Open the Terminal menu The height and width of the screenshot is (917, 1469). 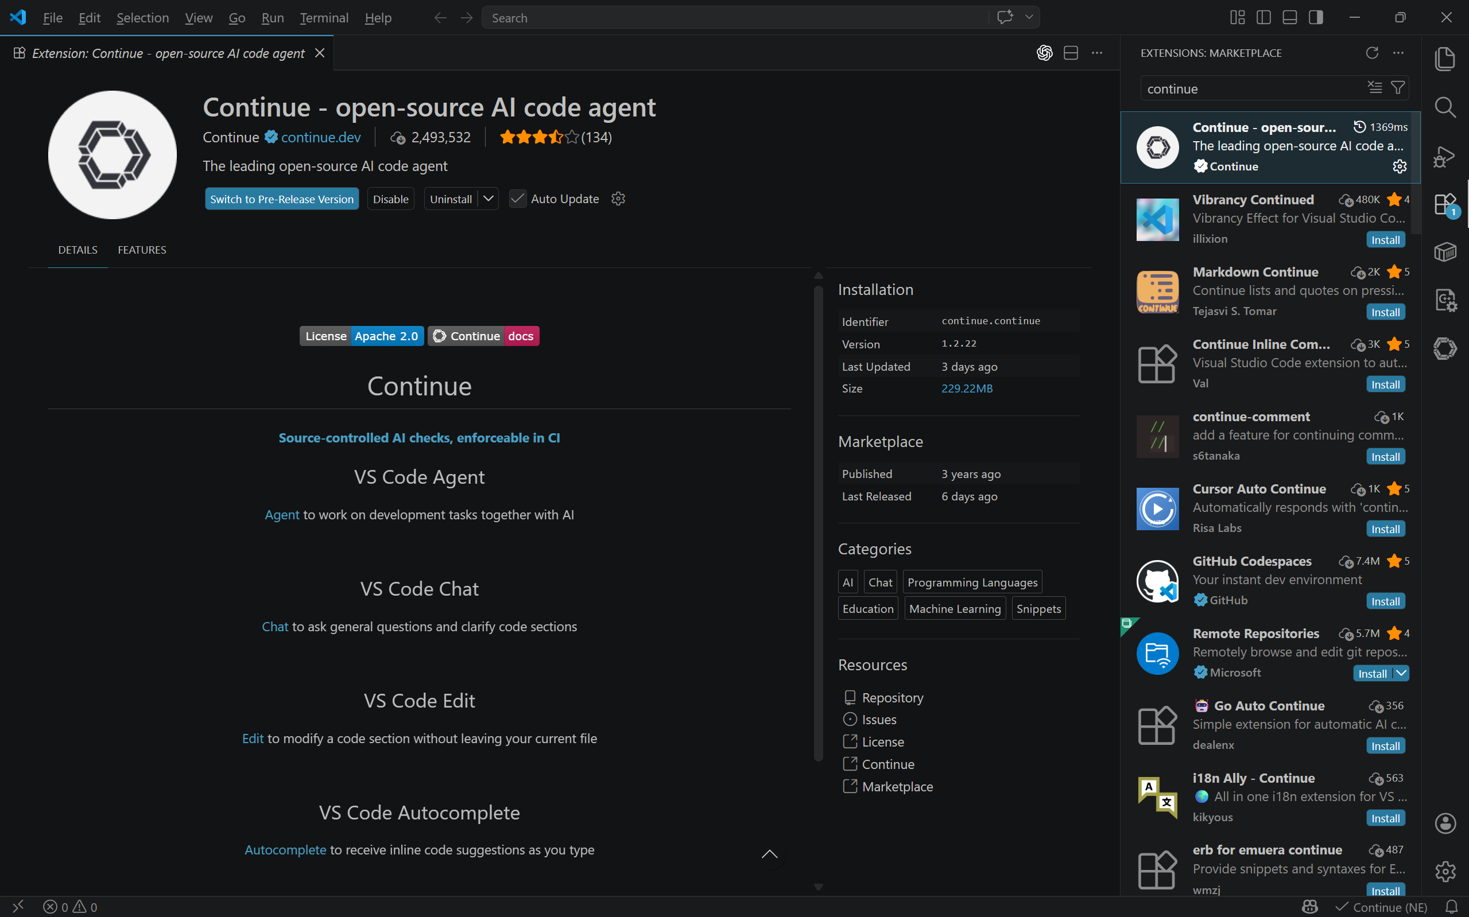[324, 18]
